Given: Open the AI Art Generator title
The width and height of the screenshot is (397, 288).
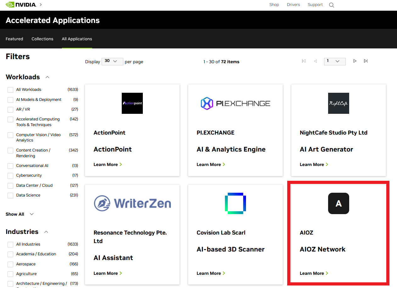Looking at the screenshot, I should point(327,149).
